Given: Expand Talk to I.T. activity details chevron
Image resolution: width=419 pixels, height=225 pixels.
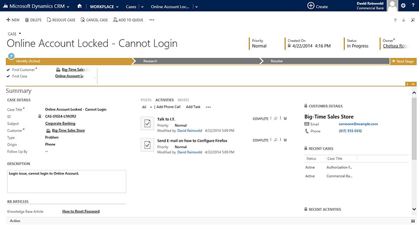Looking at the screenshot, I should tap(285, 119).
